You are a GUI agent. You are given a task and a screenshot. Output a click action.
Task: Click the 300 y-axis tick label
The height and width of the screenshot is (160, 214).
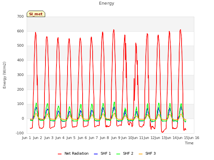(20, 75)
